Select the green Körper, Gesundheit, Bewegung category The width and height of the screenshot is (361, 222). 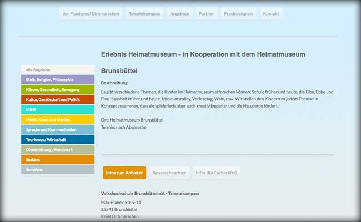(58, 90)
